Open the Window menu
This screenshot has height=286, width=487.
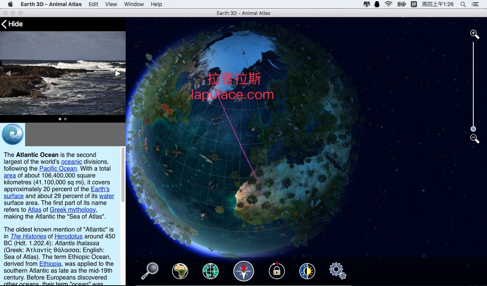pyautogui.click(x=134, y=4)
